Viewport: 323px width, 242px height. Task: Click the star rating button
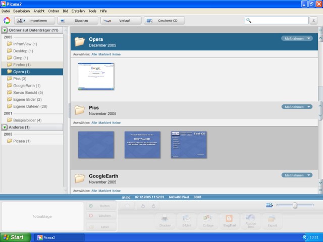click(x=127, y=206)
